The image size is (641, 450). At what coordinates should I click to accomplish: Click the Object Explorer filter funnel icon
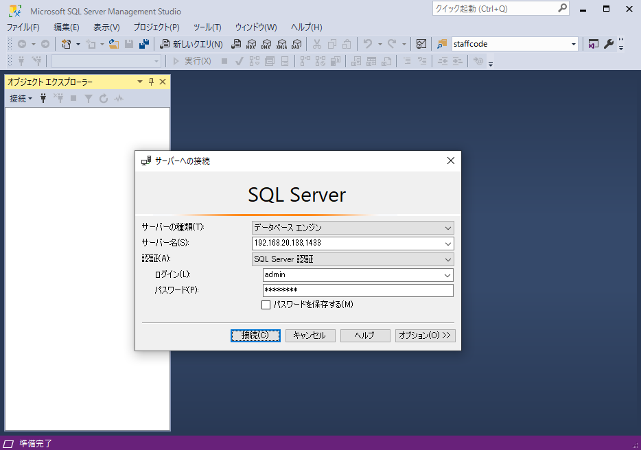[89, 98]
